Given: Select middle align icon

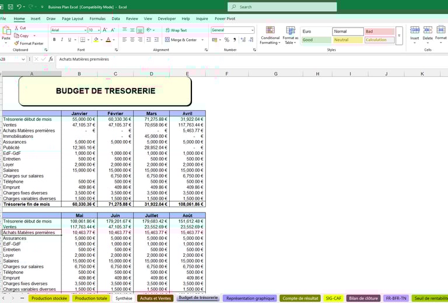Looking at the screenshot, I should point(132,30).
